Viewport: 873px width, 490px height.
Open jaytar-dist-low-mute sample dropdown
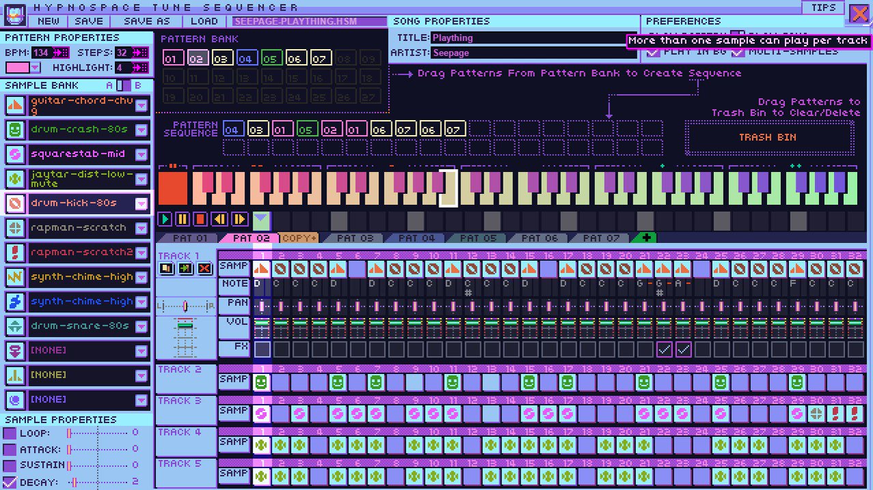pos(141,179)
